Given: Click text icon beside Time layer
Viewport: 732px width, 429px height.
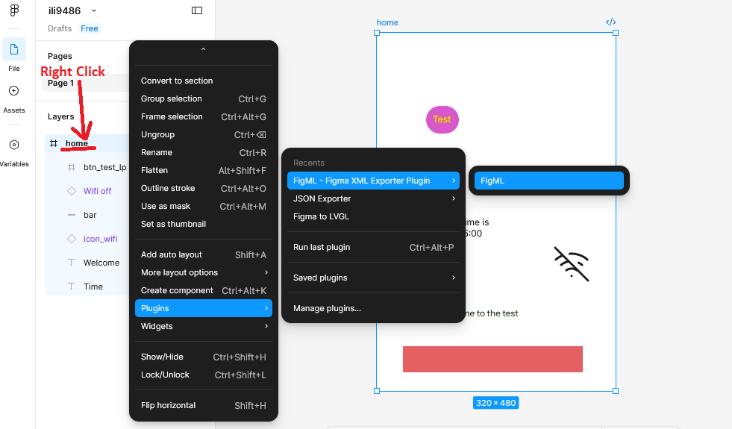Looking at the screenshot, I should (x=72, y=286).
